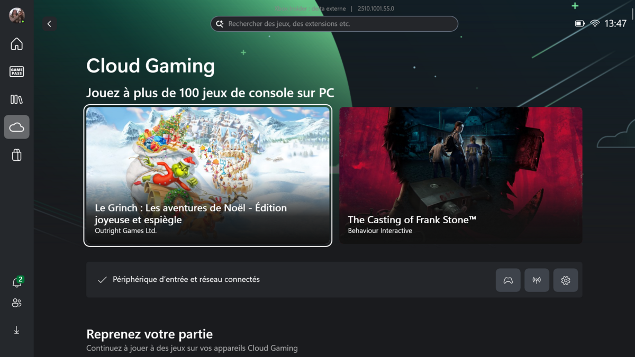Click the search magnifier icon
The width and height of the screenshot is (635, 357).
coord(220,24)
